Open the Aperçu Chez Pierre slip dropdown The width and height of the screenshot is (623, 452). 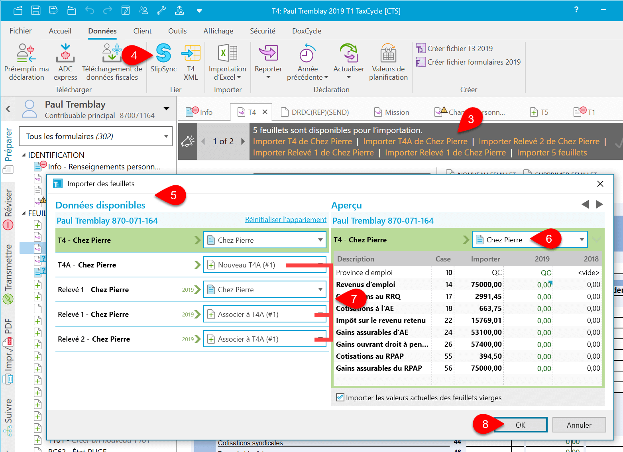582,240
